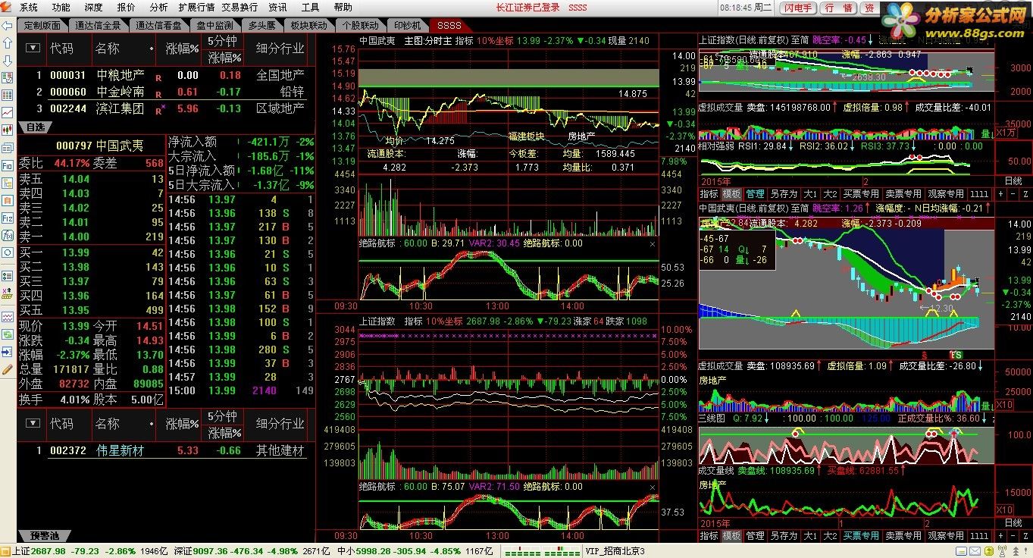1033x558 pixels.
Task: Click the antenna signal icon in status bar
Action: pyautogui.click(x=1003, y=550)
